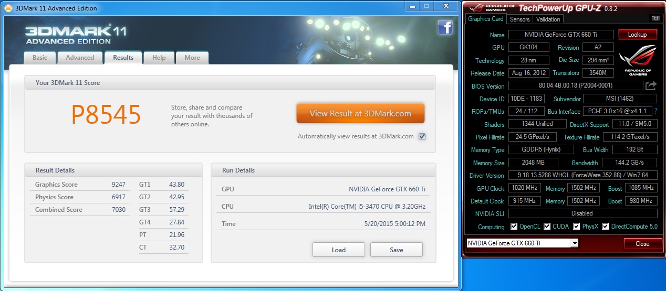Image resolution: width=666 pixels, height=291 pixels.
Task: Click the bus interface question mark
Action: (x=655, y=111)
